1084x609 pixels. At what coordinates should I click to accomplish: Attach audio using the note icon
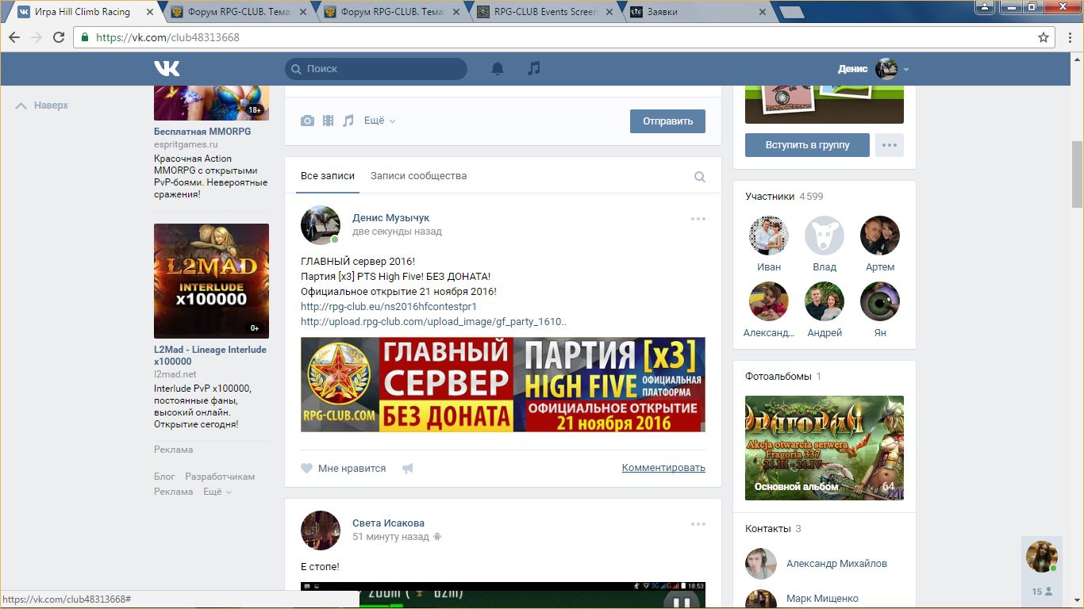click(x=348, y=121)
